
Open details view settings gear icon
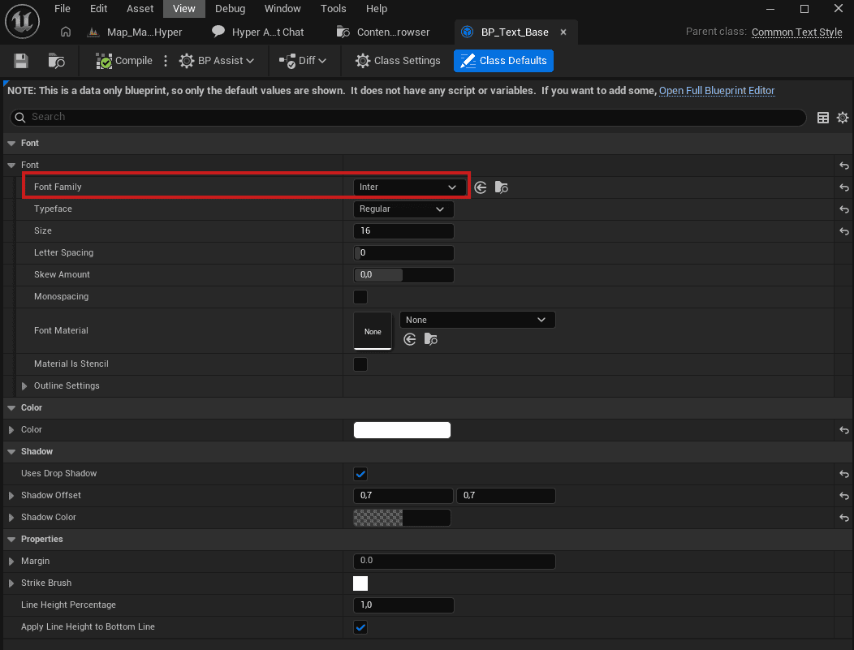(843, 118)
